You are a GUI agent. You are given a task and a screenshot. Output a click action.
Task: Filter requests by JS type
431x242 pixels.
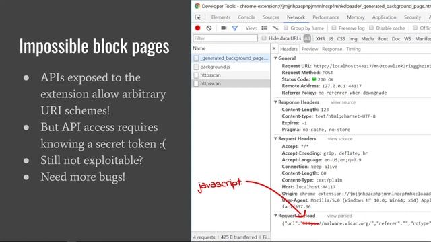tap(331, 39)
